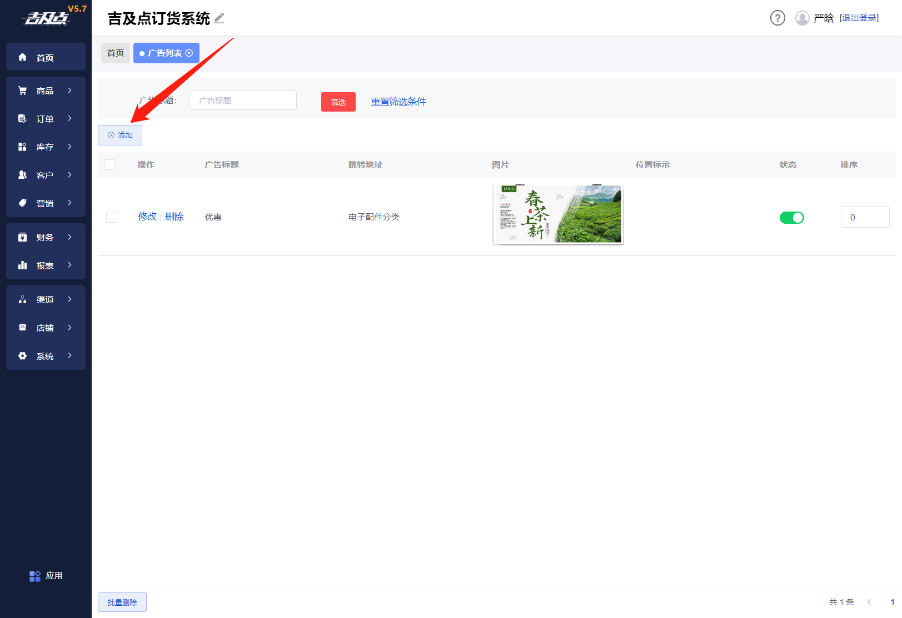Click the 商品 shopping cart icon
This screenshot has width=902, height=618.
point(23,91)
